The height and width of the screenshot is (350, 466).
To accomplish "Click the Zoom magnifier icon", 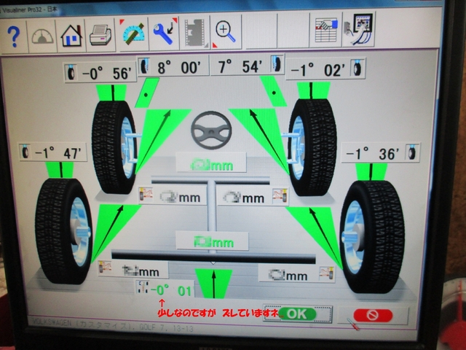I will coord(226,31).
